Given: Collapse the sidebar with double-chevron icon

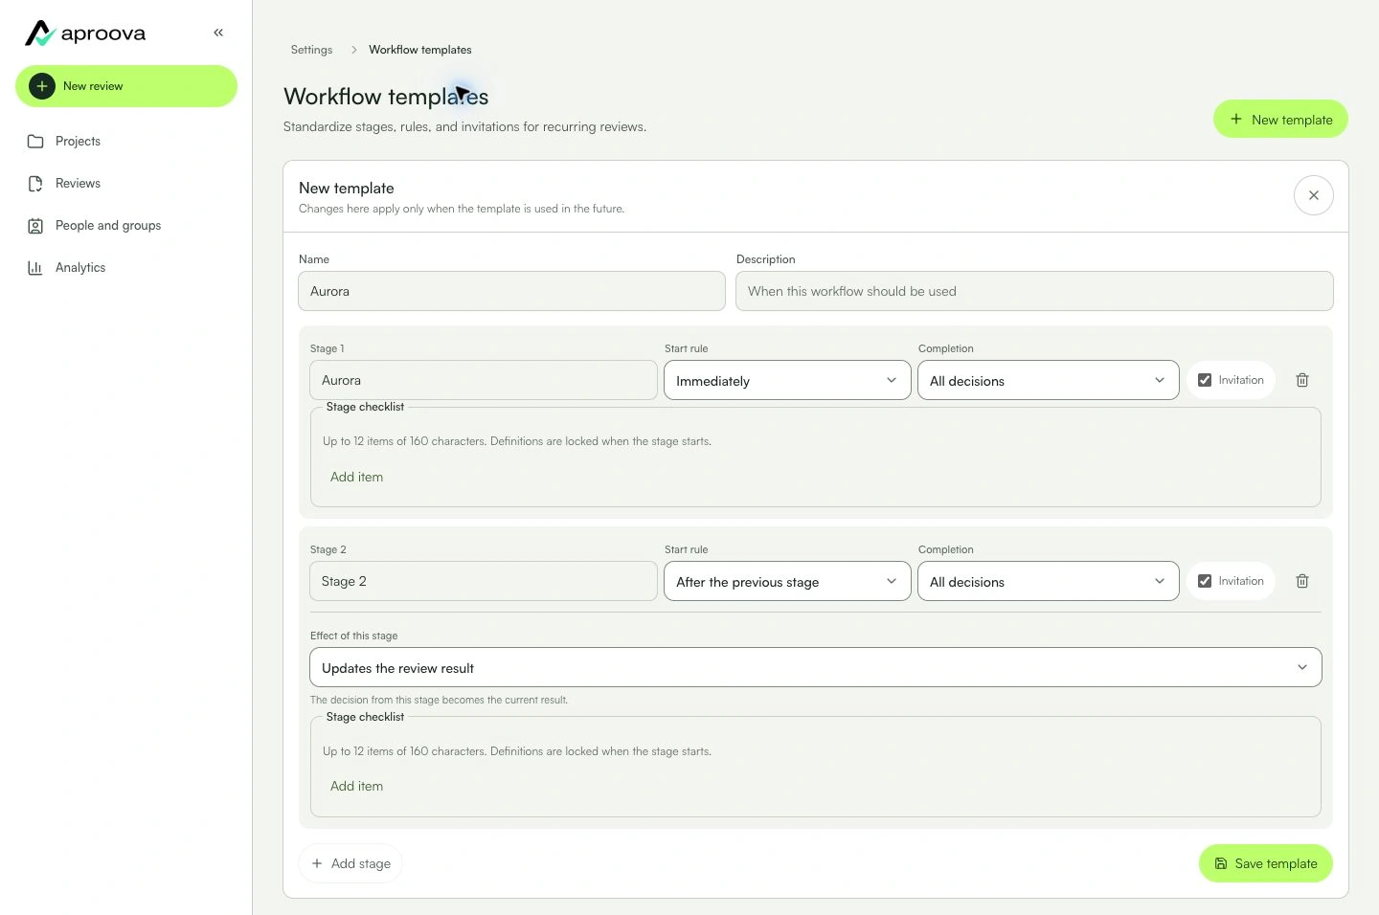Looking at the screenshot, I should [x=218, y=33].
